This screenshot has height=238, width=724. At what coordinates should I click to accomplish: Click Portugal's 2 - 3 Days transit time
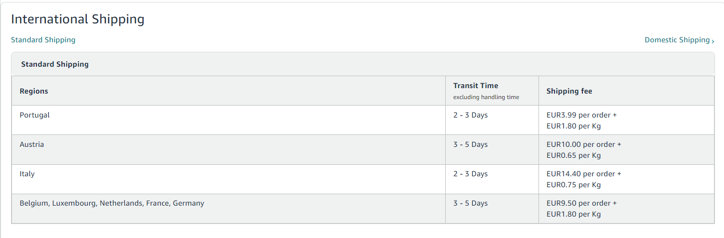tap(470, 115)
